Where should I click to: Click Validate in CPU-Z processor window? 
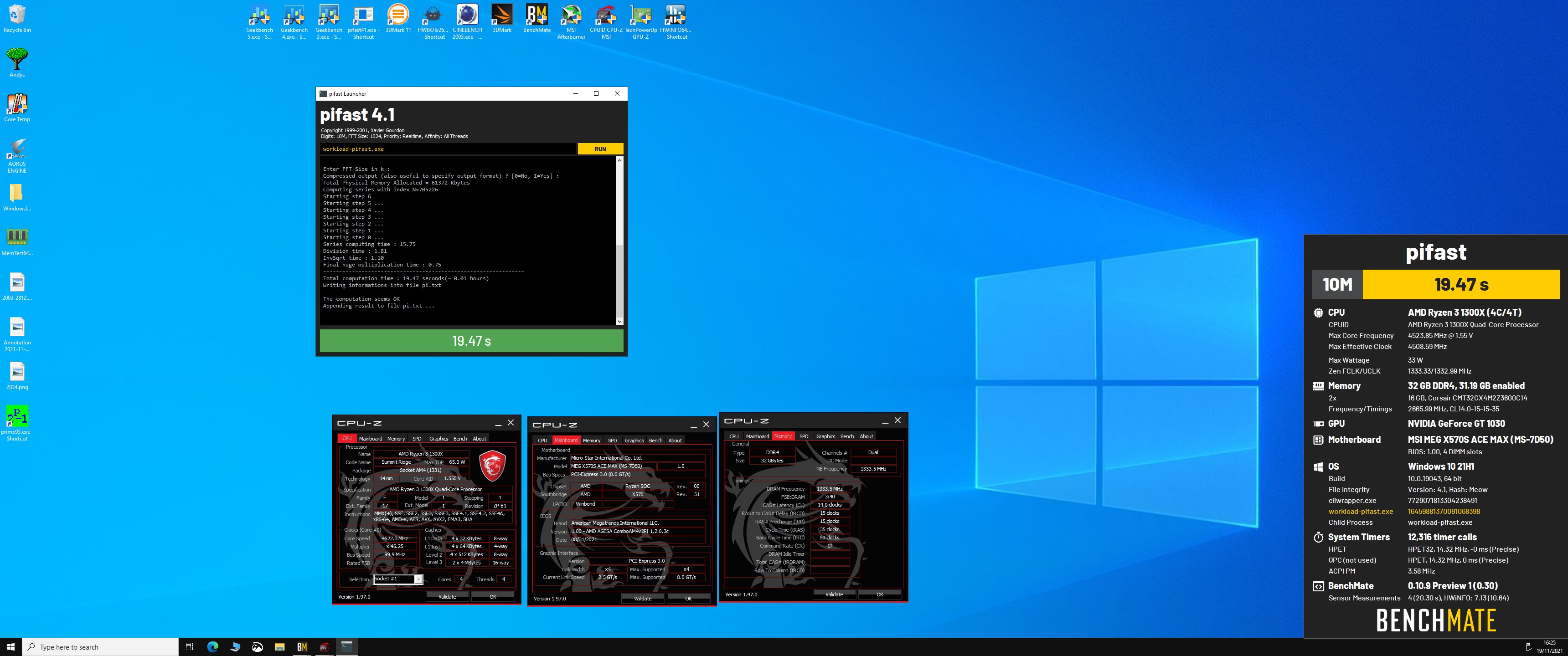[x=448, y=596]
